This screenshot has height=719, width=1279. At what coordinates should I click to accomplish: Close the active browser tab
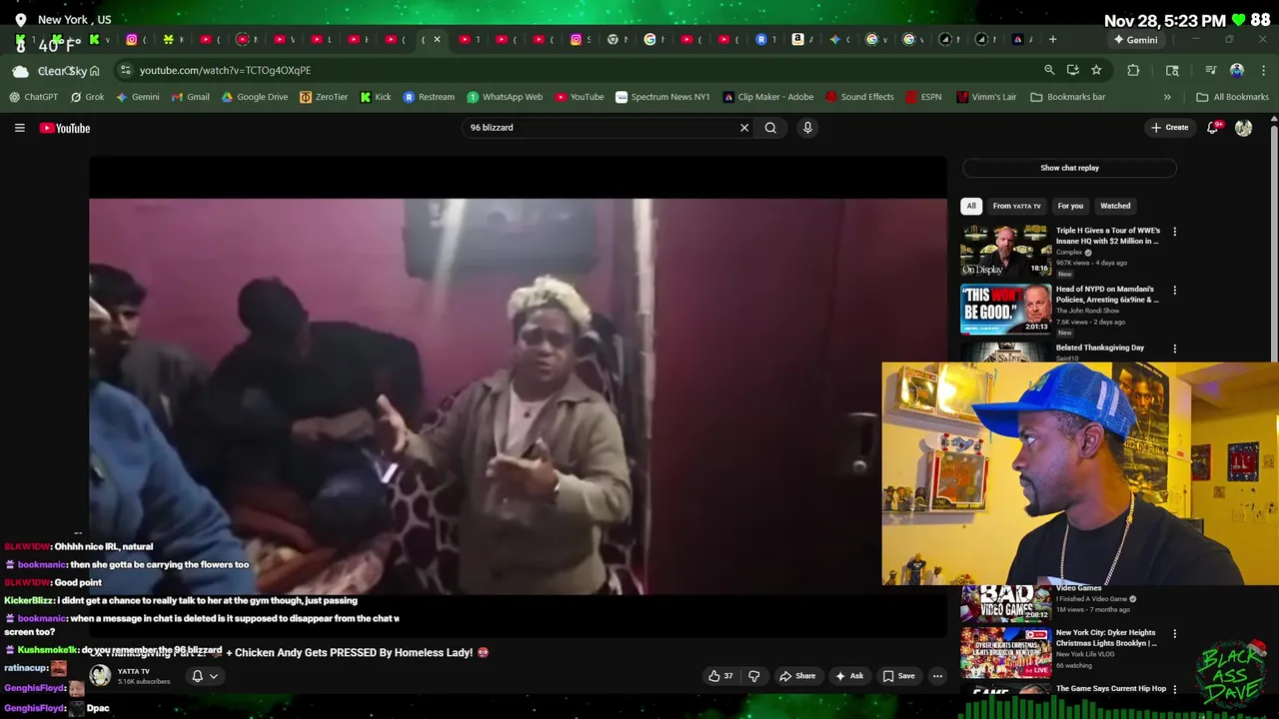tap(437, 40)
